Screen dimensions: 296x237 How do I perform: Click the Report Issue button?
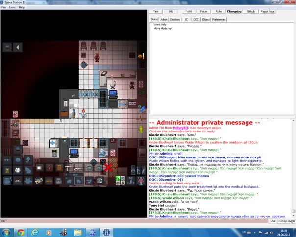[267, 11]
